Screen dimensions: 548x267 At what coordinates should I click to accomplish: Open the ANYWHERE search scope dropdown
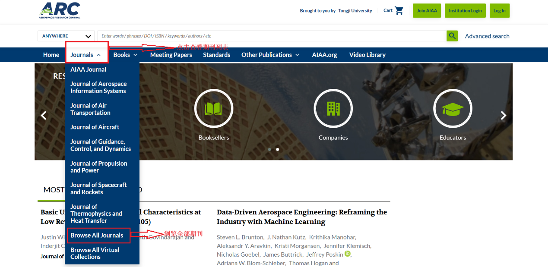(x=66, y=36)
